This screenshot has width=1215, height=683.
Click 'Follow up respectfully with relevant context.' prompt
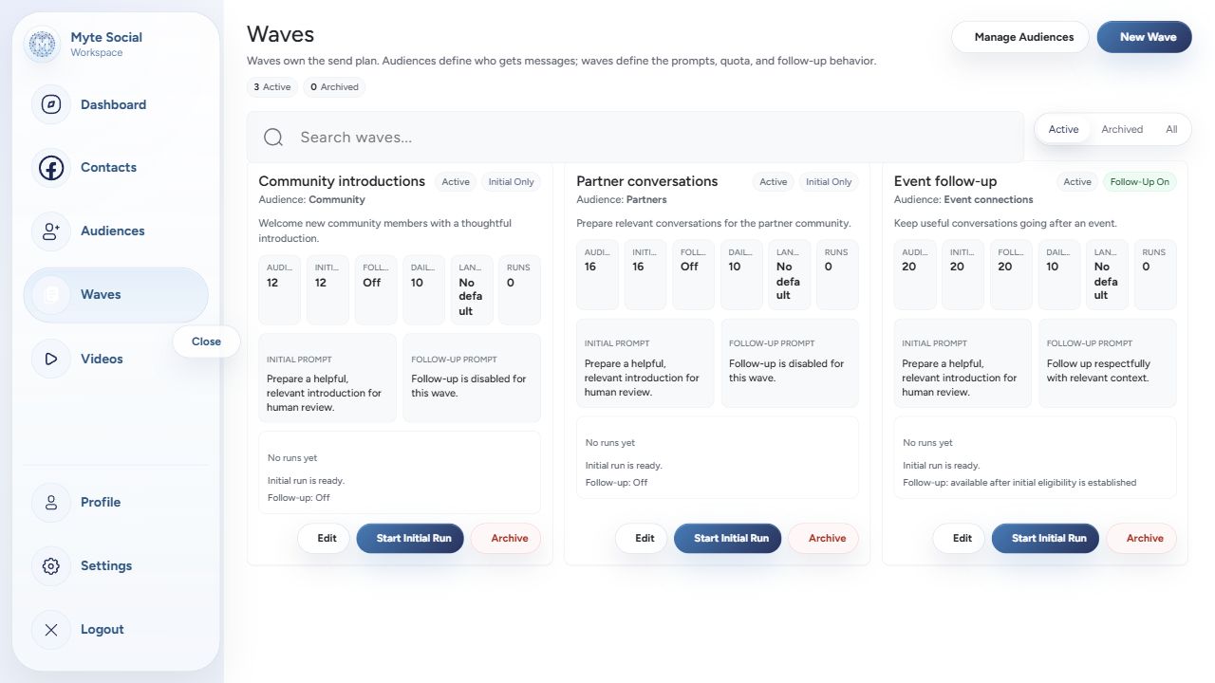(1098, 371)
